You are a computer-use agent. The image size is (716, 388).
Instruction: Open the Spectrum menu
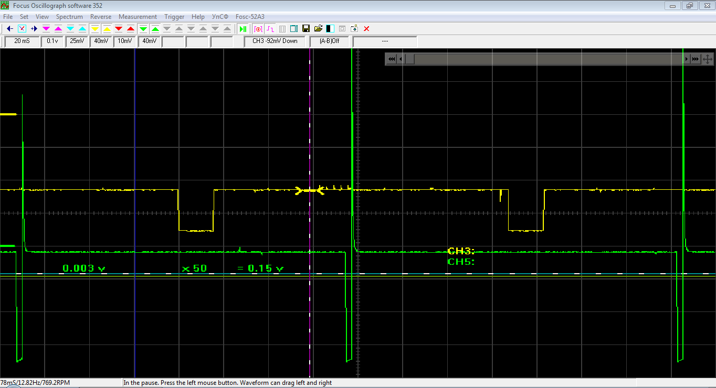click(x=69, y=17)
